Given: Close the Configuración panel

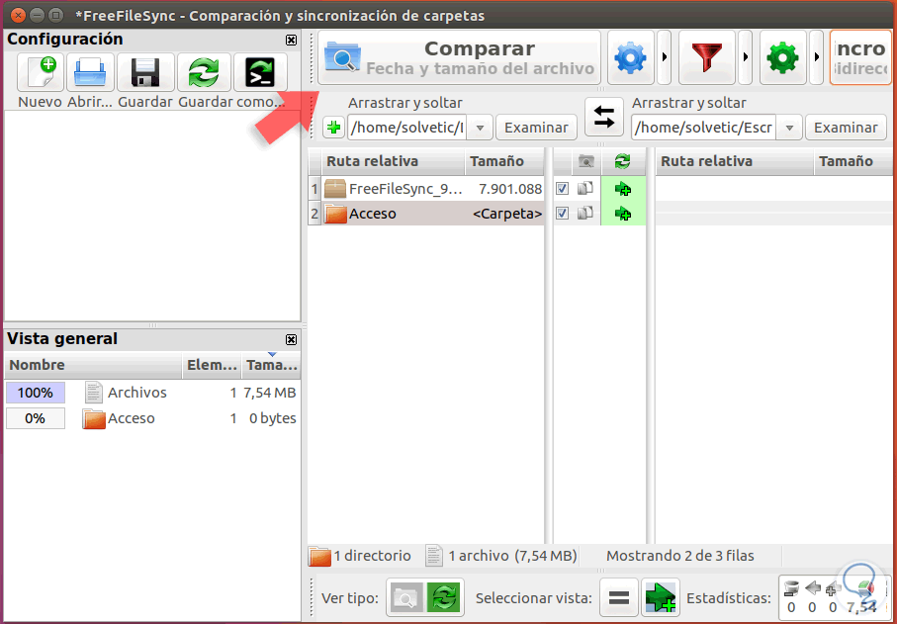Looking at the screenshot, I should 291,40.
